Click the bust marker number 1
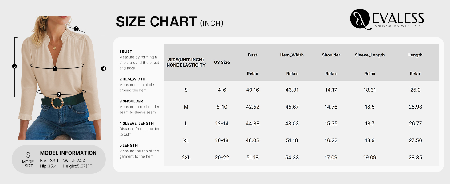450x184 pixels. [55, 69]
